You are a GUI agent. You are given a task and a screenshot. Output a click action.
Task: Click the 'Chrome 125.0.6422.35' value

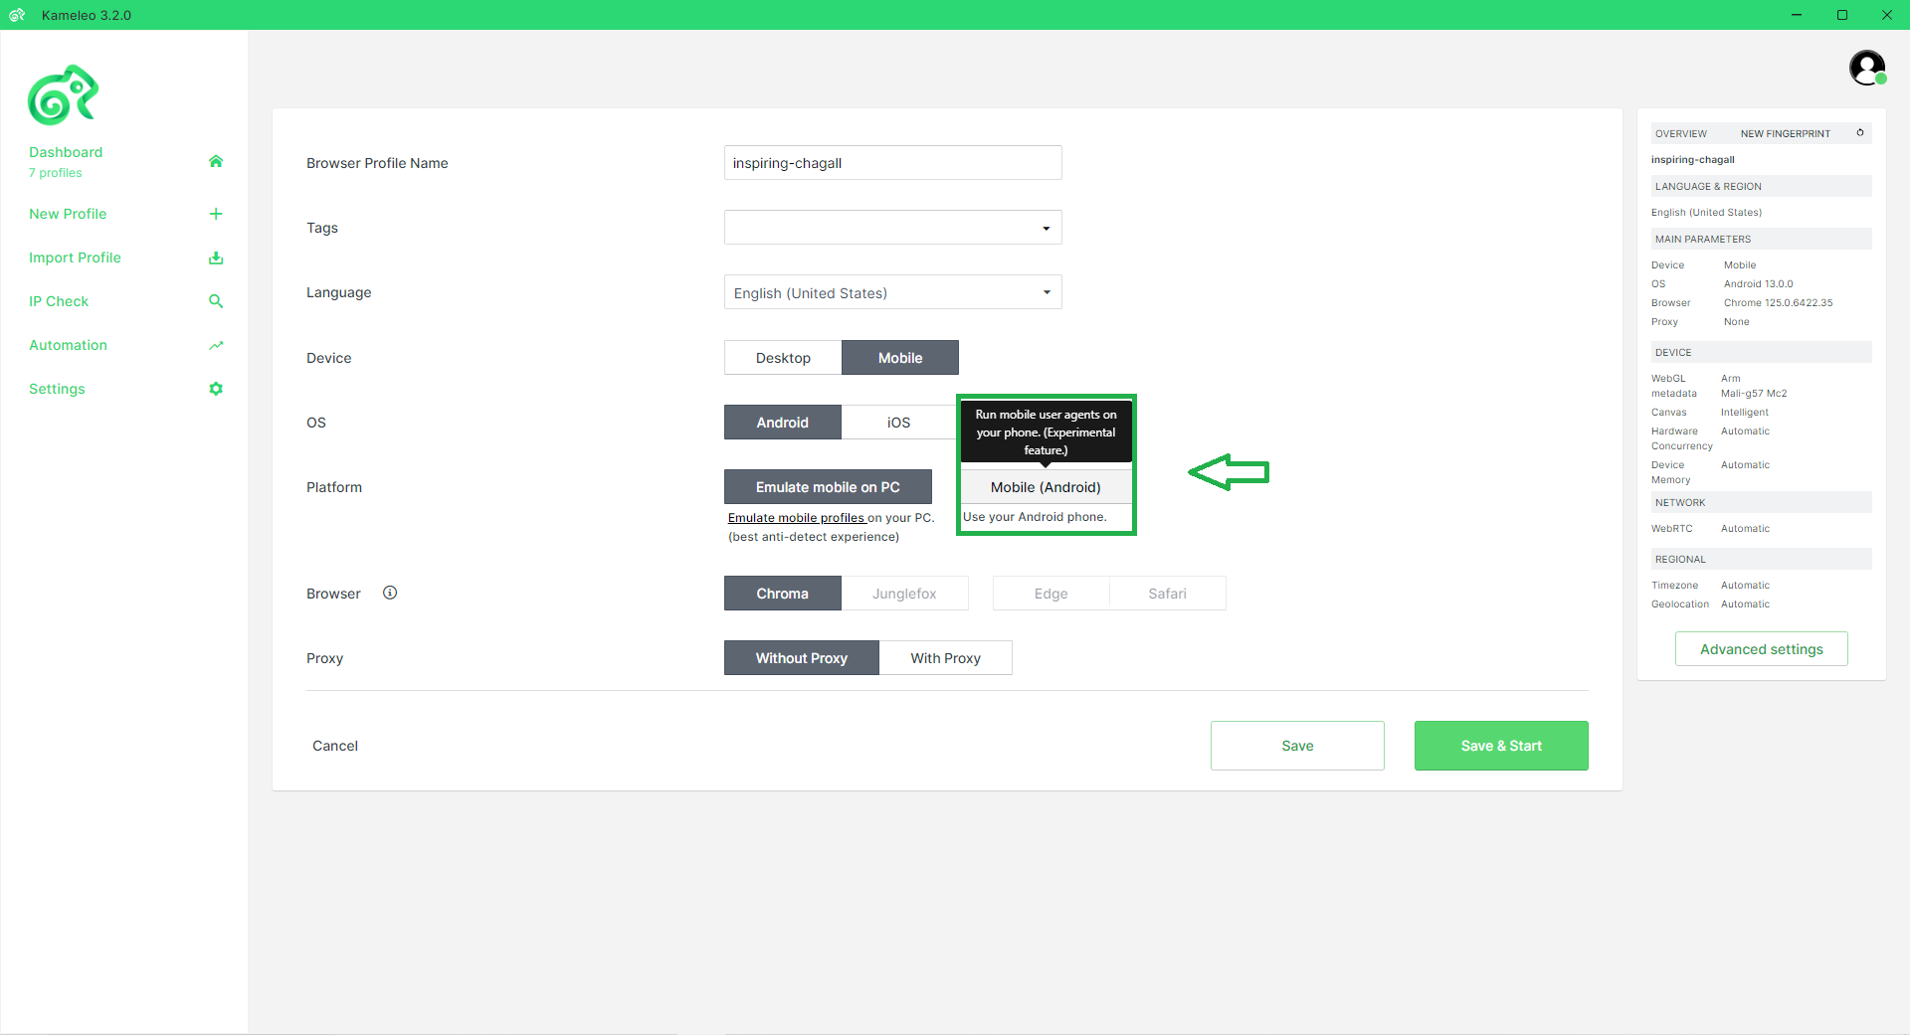(1779, 303)
